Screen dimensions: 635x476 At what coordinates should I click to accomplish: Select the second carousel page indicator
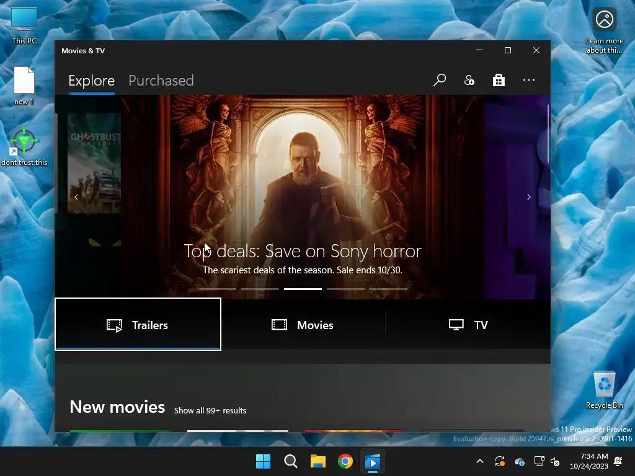click(x=260, y=289)
